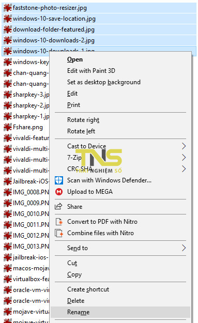Select Convert to PDF with Nitro
The height and width of the screenshot is (323, 198).
[102, 222]
